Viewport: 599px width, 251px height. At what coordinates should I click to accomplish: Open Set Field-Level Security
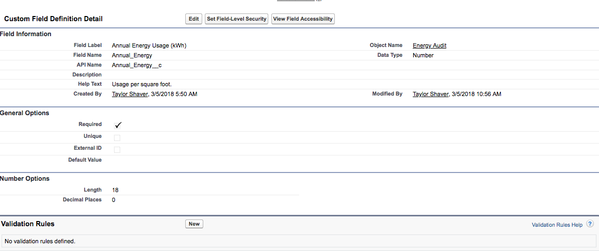click(236, 19)
